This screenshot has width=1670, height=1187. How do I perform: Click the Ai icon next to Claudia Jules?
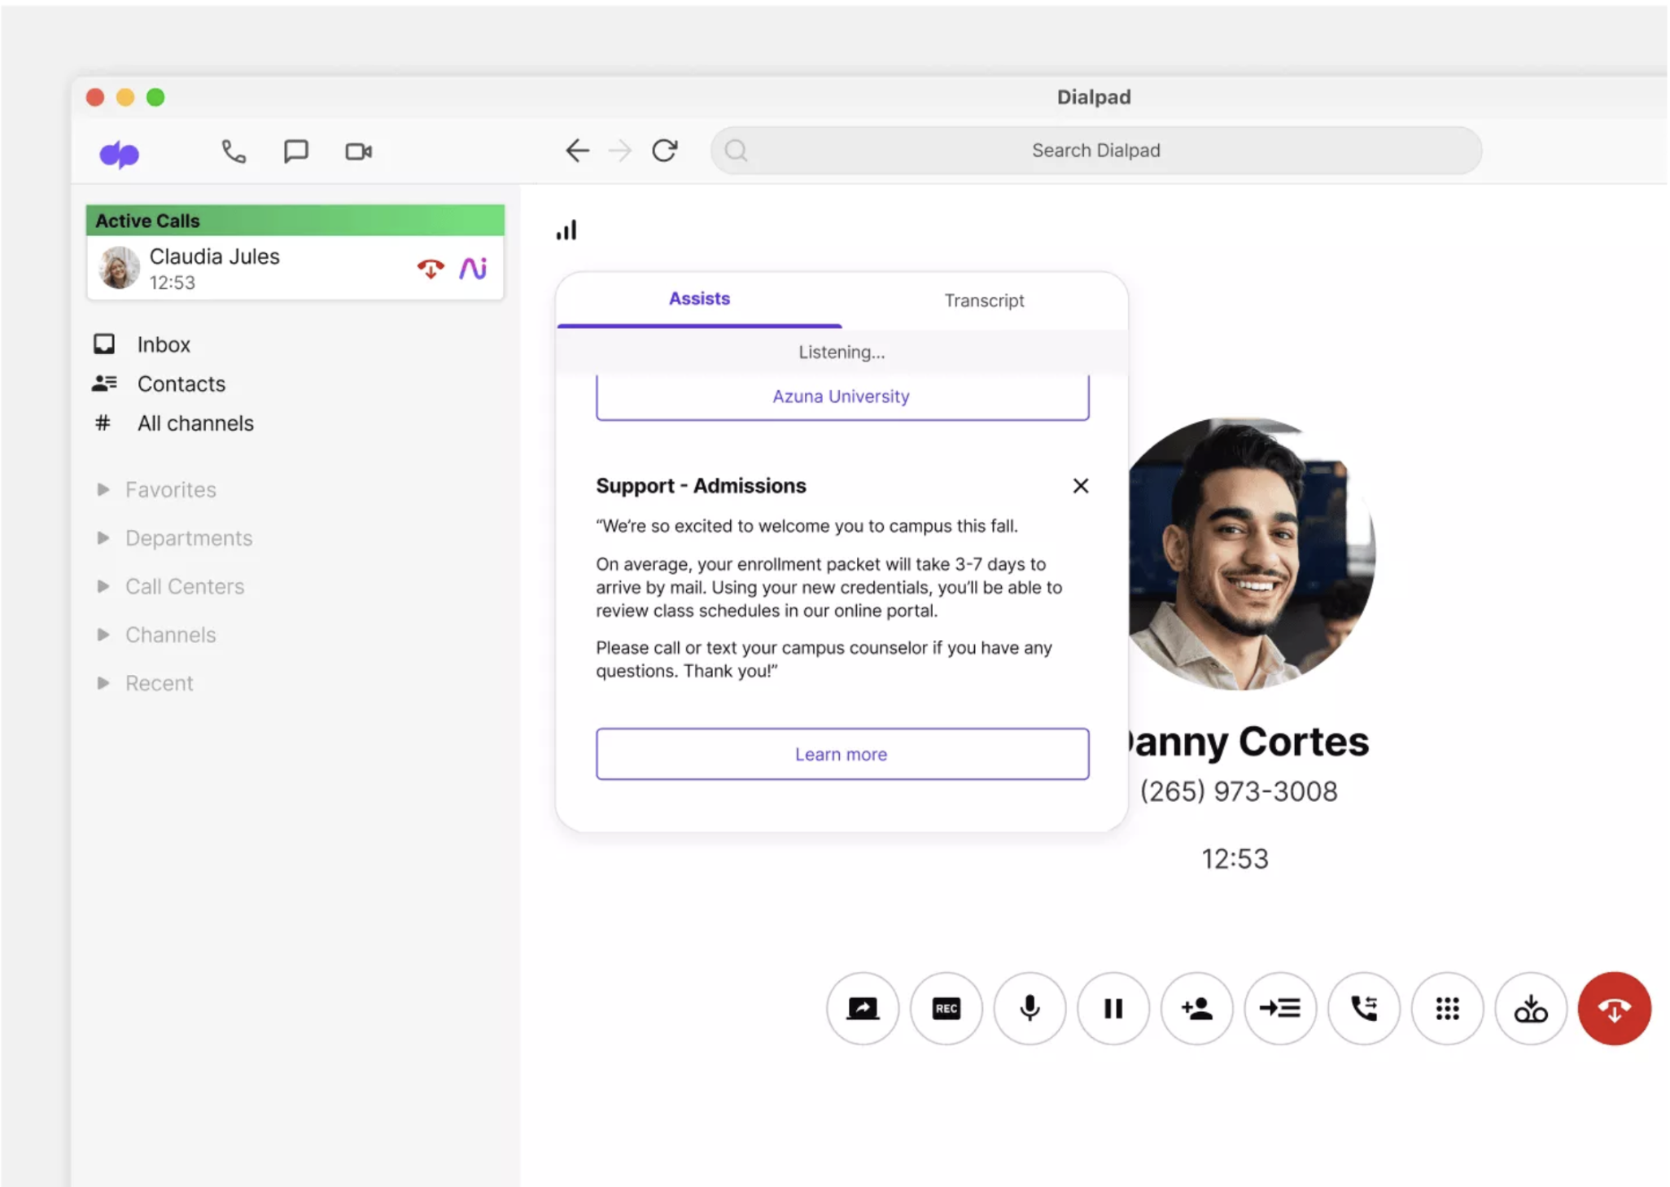pyautogui.click(x=474, y=268)
